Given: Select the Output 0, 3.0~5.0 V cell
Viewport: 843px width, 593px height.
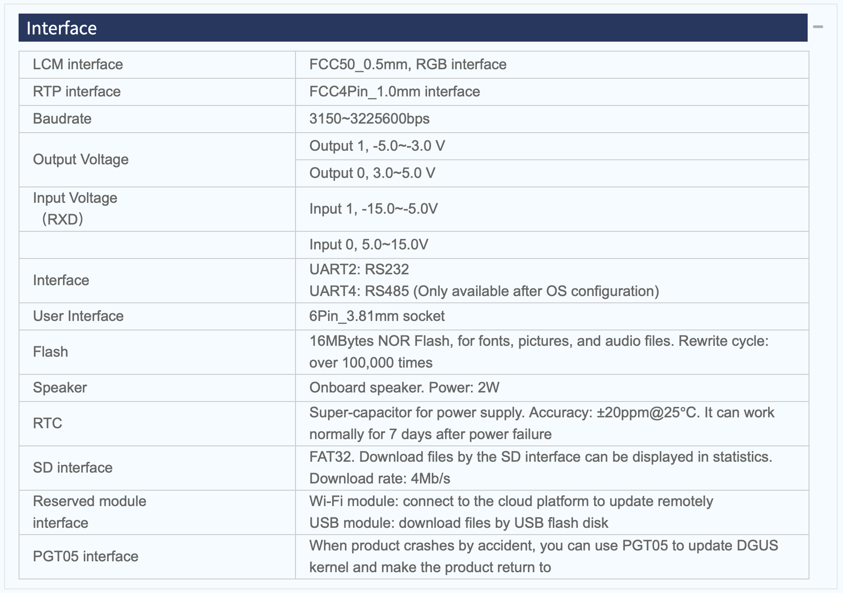Looking at the screenshot, I should click(552, 173).
